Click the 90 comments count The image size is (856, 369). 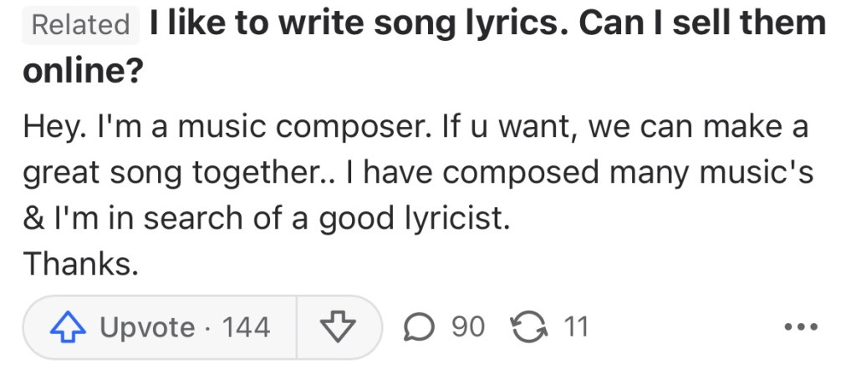tap(468, 327)
